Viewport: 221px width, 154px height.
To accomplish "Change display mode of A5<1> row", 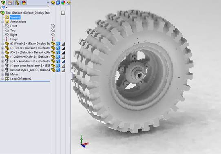I will click(x=58, y=53).
